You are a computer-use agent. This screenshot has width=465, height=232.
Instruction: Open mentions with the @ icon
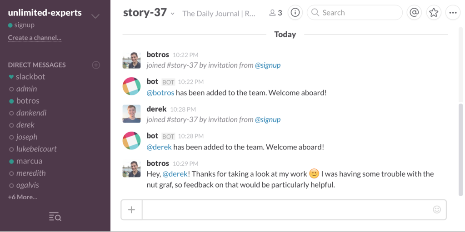[x=414, y=12]
